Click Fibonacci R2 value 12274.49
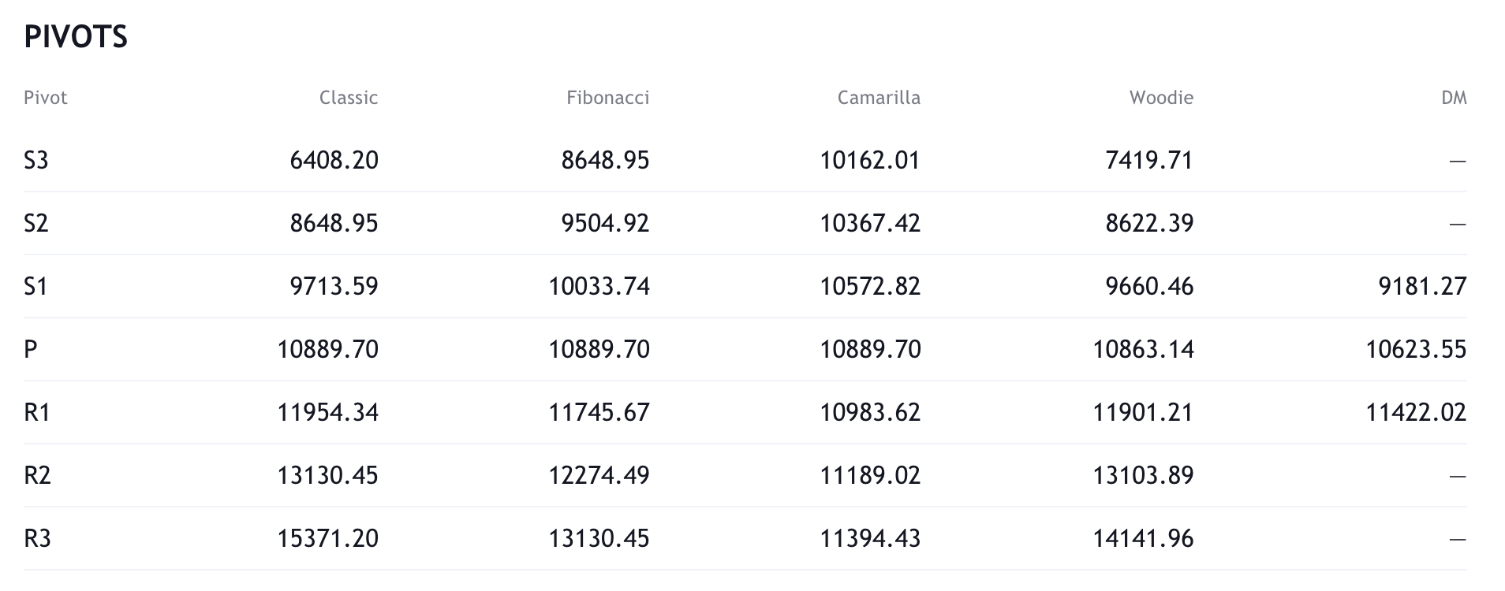The height and width of the screenshot is (591, 1505). [x=599, y=475]
